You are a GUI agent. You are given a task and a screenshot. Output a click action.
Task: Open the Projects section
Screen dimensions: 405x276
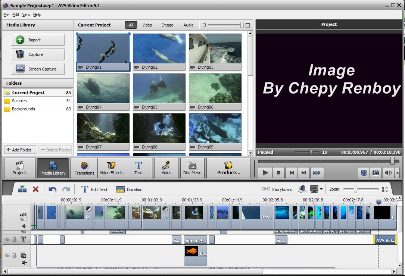(x=20, y=168)
